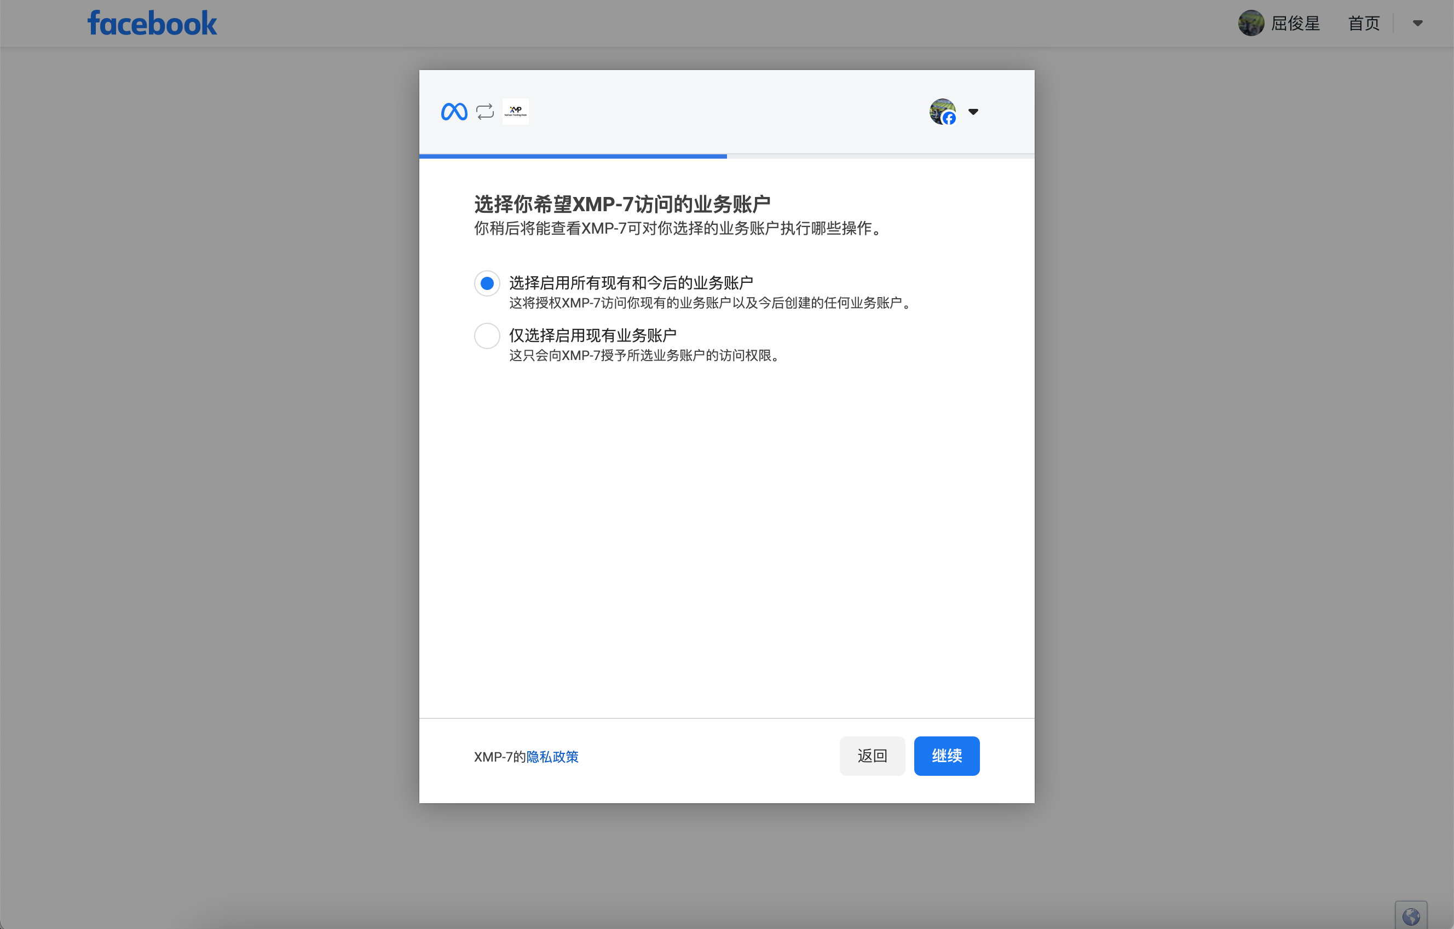Click the blue 继续 button

947,756
